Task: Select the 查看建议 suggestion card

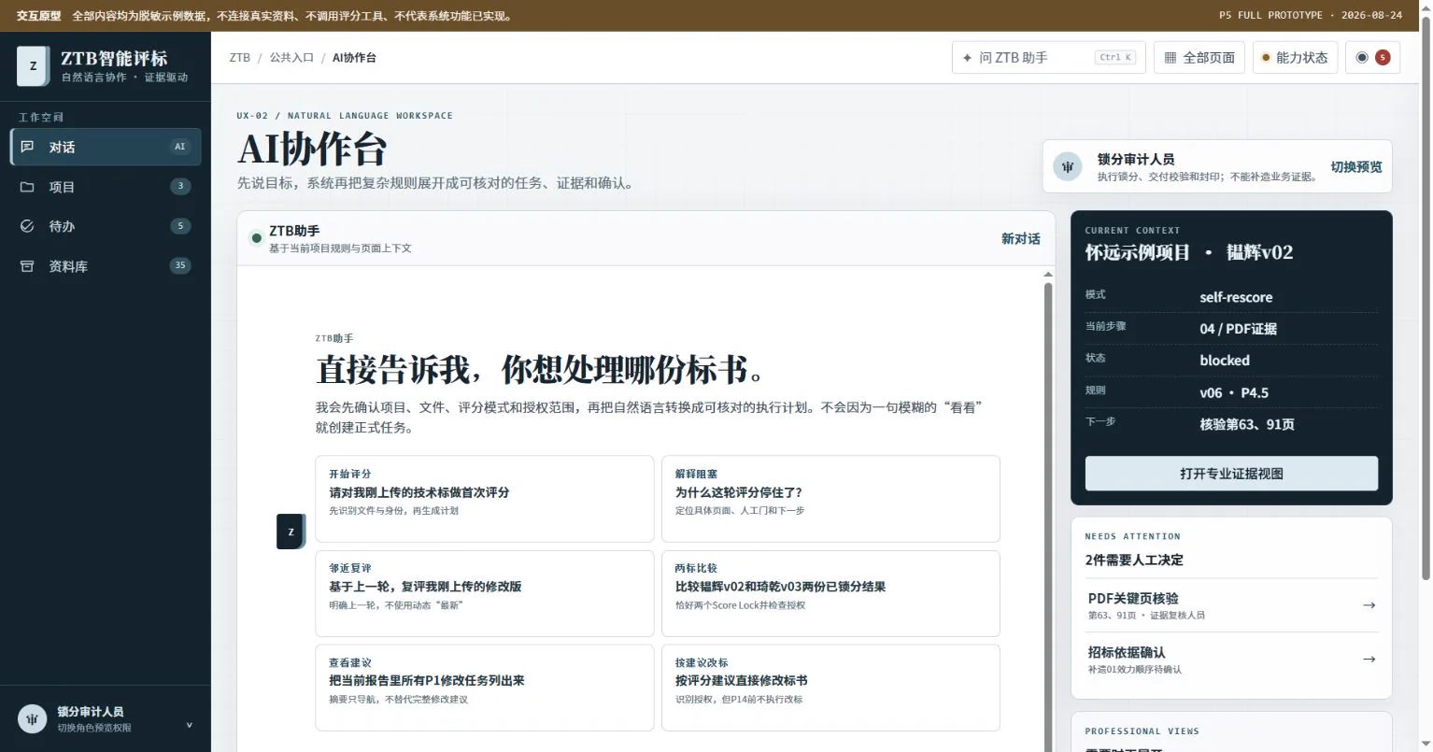Action: coord(485,688)
